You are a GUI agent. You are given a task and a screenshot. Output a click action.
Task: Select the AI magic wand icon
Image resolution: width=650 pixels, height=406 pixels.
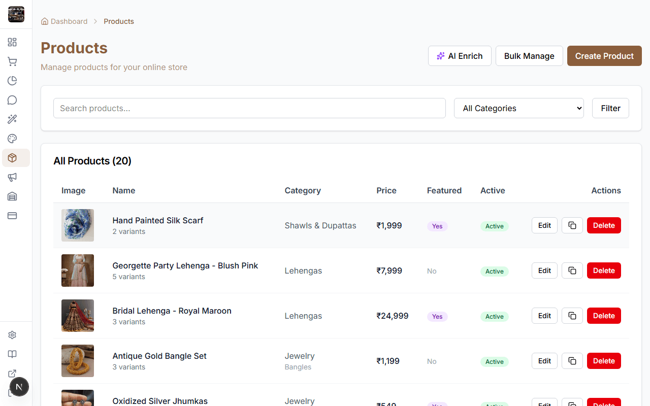coord(12,119)
